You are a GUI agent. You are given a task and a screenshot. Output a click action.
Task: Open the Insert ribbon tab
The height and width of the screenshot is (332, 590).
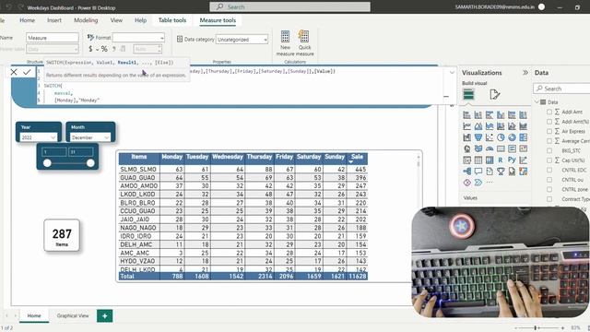pos(54,20)
